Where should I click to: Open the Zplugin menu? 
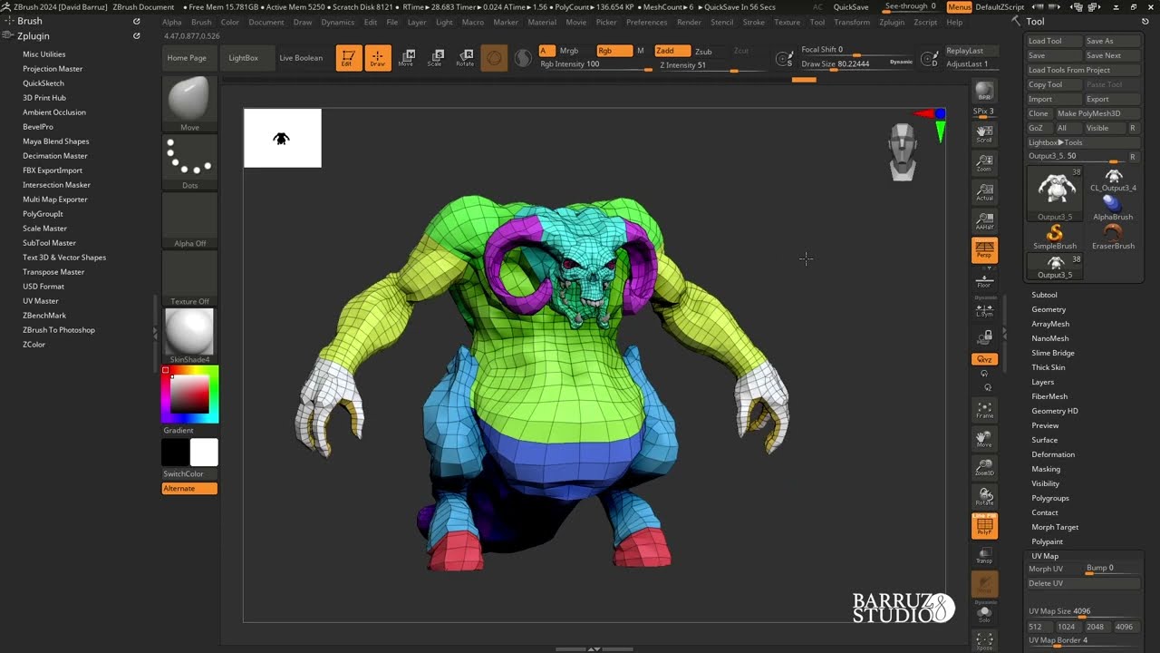pyautogui.click(x=892, y=22)
